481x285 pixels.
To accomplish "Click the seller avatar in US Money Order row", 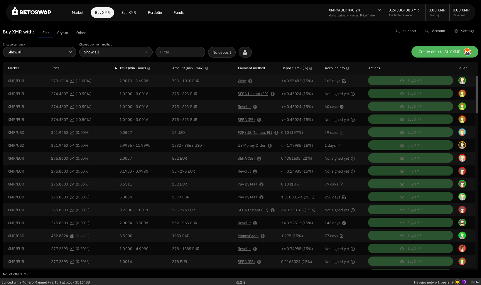I will (x=462, y=145).
